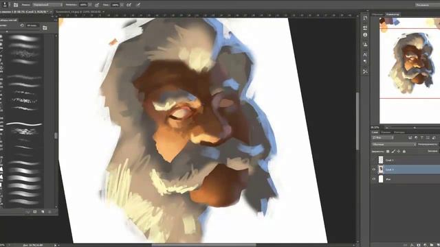Click the Фон layer thumbnail
This screenshot has height=247, width=440.
pyautogui.click(x=381, y=179)
